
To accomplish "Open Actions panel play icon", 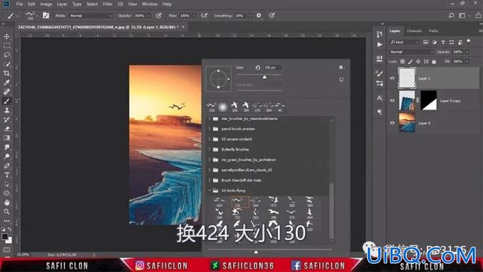I will [x=380, y=45].
